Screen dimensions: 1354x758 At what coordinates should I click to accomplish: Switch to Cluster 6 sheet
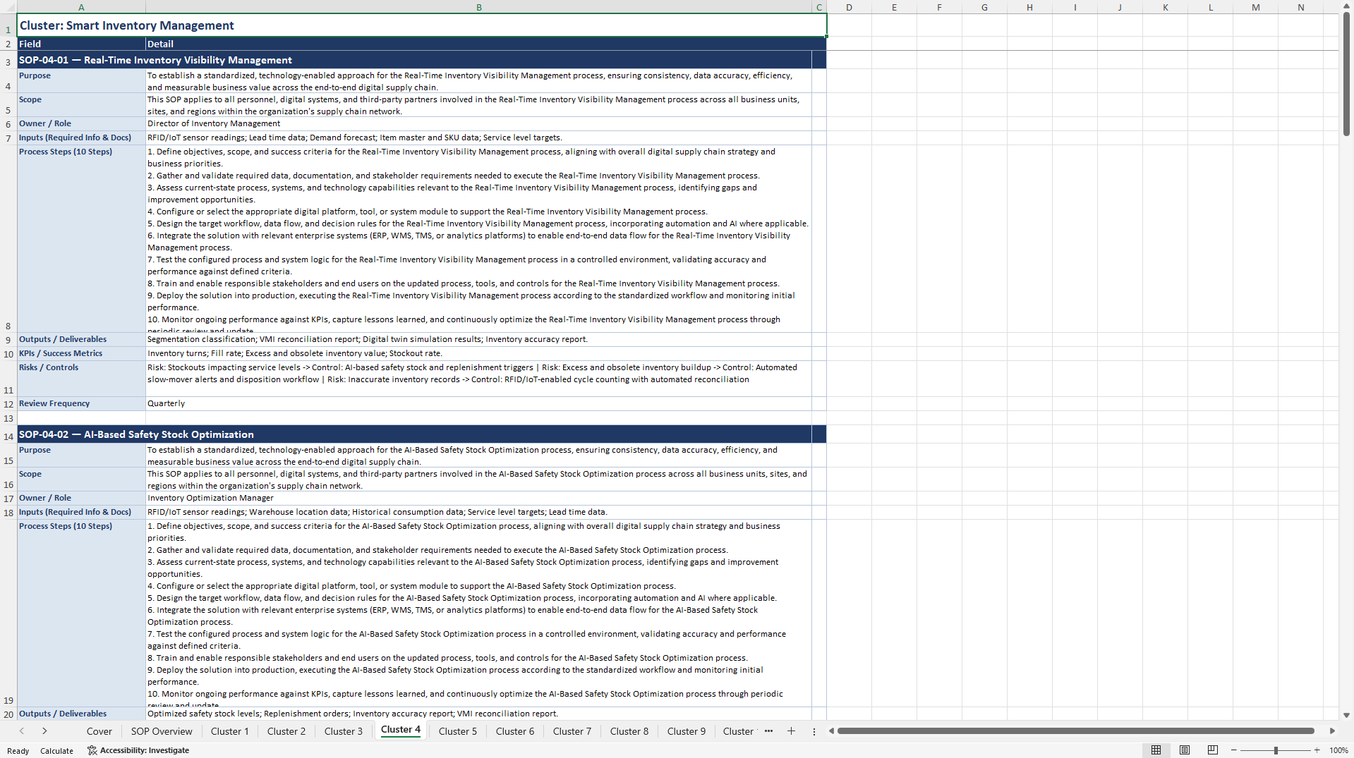[x=515, y=731]
